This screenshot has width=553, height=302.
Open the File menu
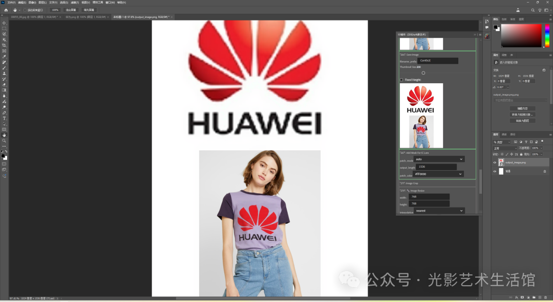[11, 3]
